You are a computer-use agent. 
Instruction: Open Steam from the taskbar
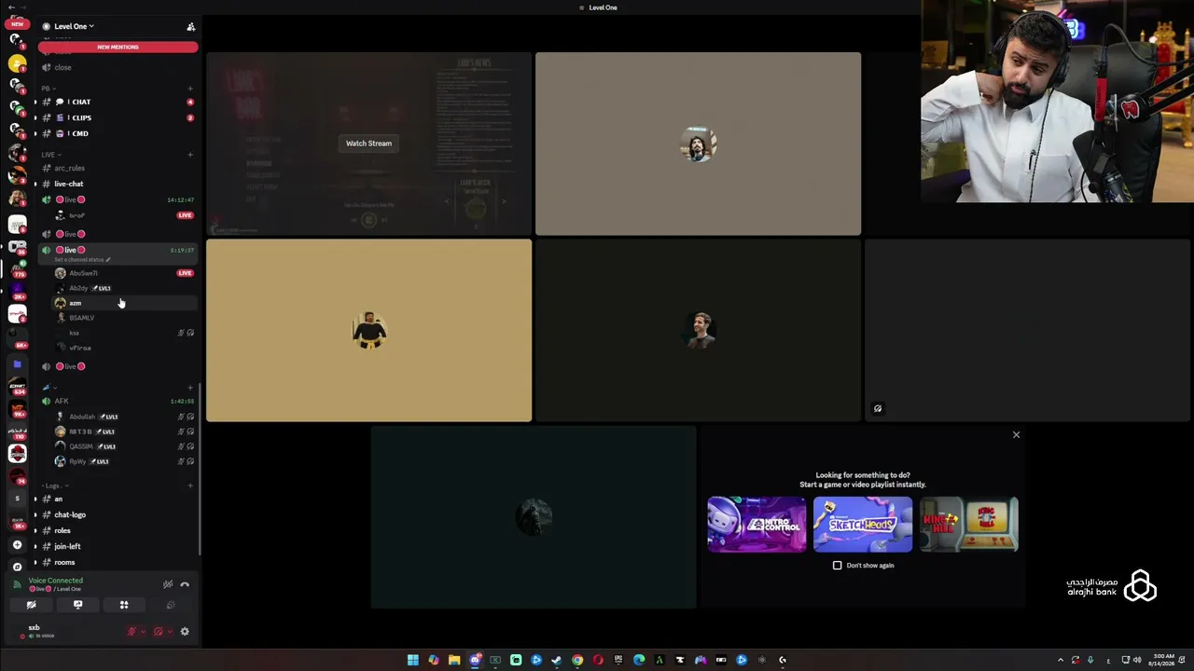point(557,660)
